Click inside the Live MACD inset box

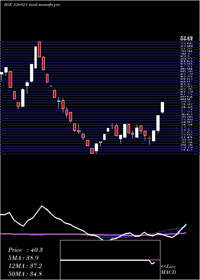tap(110, 260)
